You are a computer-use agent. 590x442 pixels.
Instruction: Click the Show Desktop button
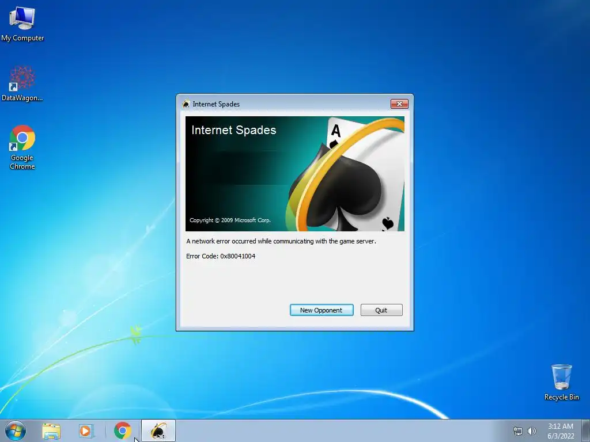point(585,430)
